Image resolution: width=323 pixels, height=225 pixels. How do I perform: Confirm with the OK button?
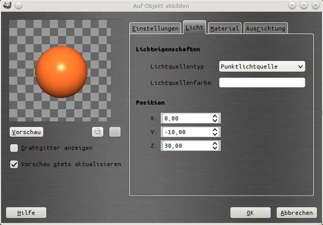tap(250, 213)
